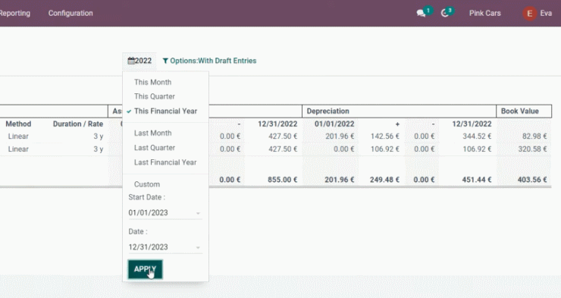Open the Configuration menu
The image size is (561, 298).
tap(71, 13)
